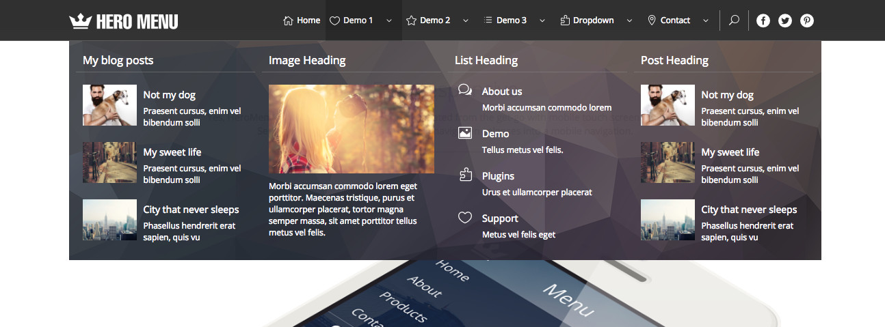Image resolution: width=885 pixels, height=327 pixels.
Task: Click 'Urus et ullamcorper placerat' text
Action: click(x=537, y=193)
